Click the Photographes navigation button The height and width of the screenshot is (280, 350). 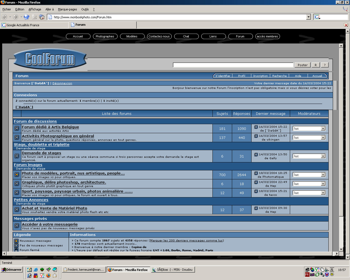tap(105, 36)
